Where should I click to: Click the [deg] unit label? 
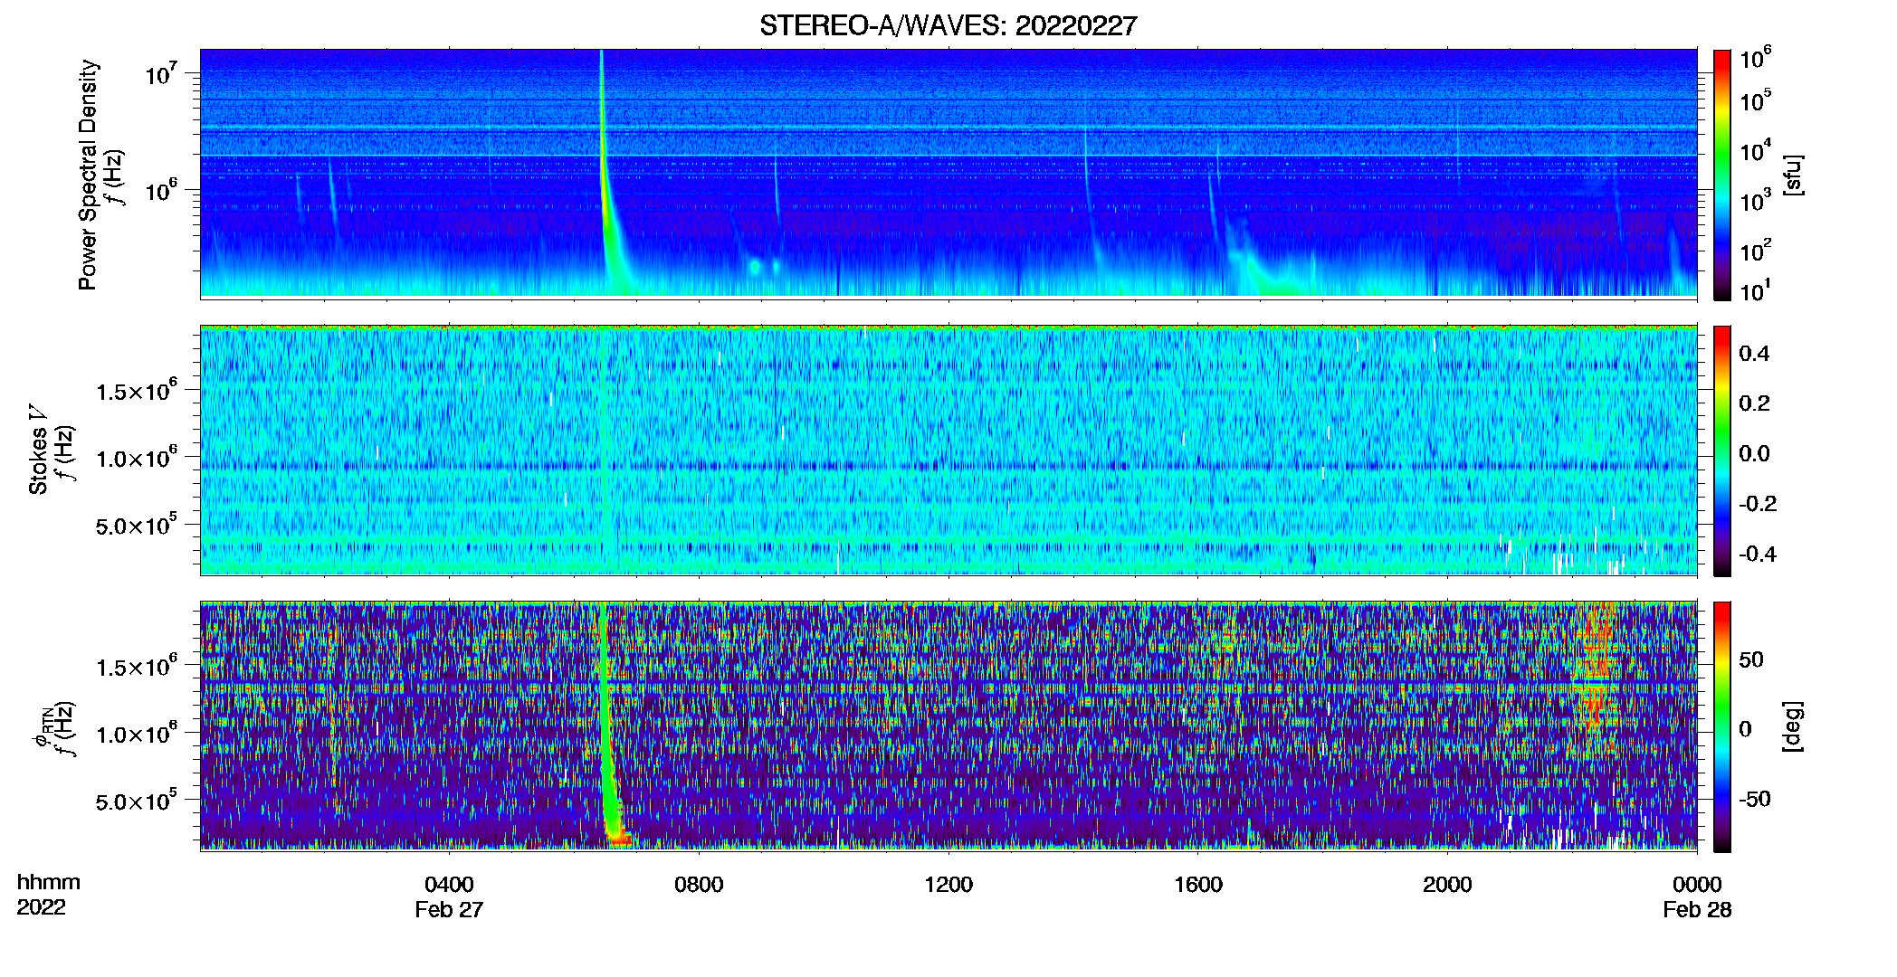1792,726
